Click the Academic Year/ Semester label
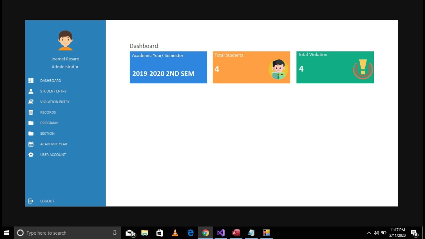 (x=158, y=55)
